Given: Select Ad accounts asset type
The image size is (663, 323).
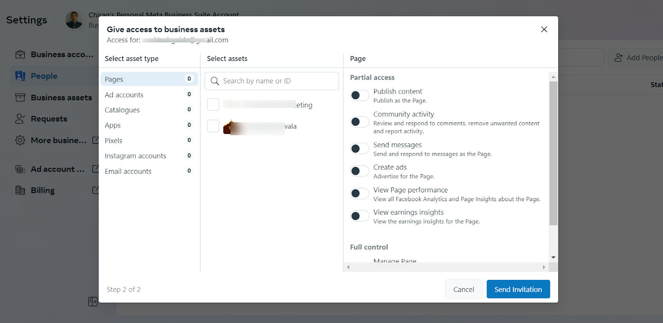Looking at the screenshot, I should (x=149, y=95).
